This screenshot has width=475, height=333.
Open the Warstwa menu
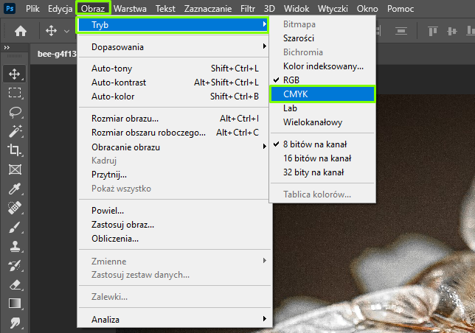pos(130,9)
